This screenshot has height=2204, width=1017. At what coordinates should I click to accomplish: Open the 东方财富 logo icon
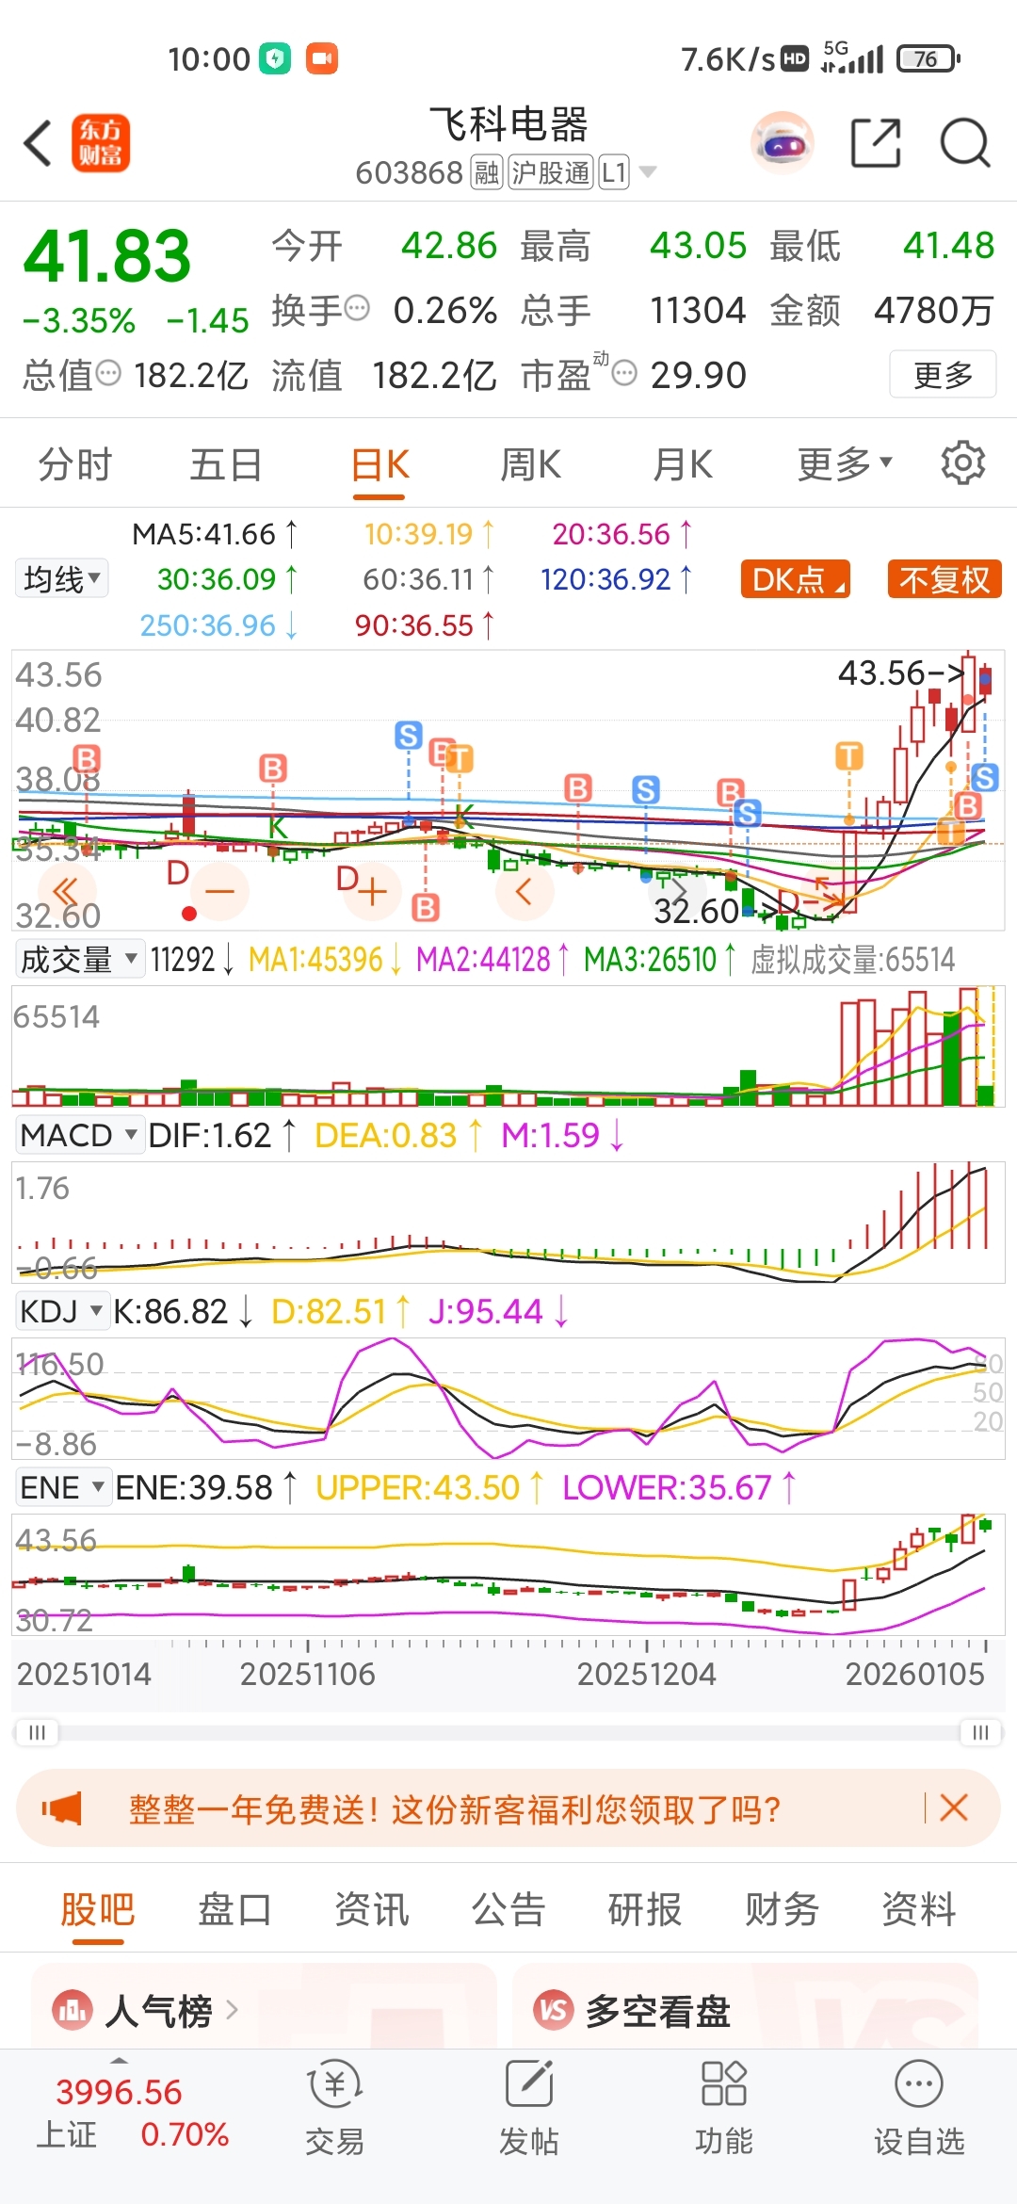[x=101, y=143]
